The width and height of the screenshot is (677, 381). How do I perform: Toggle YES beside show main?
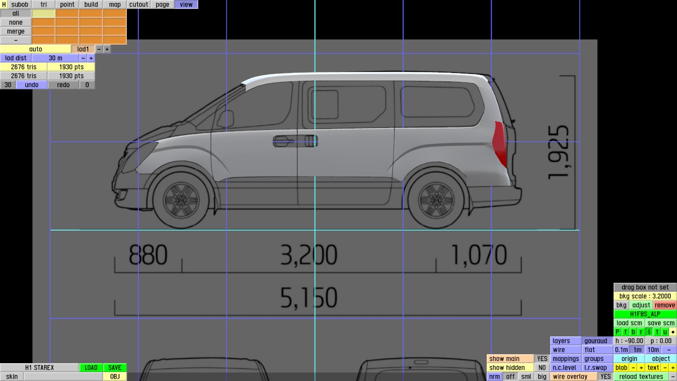542,359
